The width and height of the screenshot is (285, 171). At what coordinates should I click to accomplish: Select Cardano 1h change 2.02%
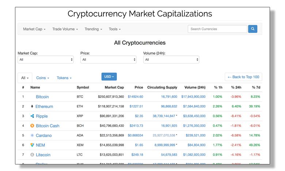tap(217, 135)
